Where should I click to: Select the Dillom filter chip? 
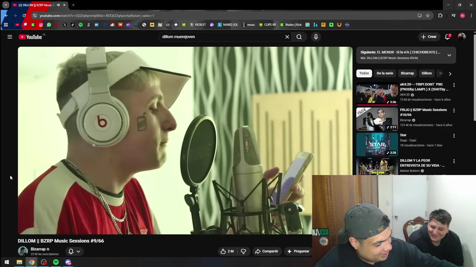427,73
